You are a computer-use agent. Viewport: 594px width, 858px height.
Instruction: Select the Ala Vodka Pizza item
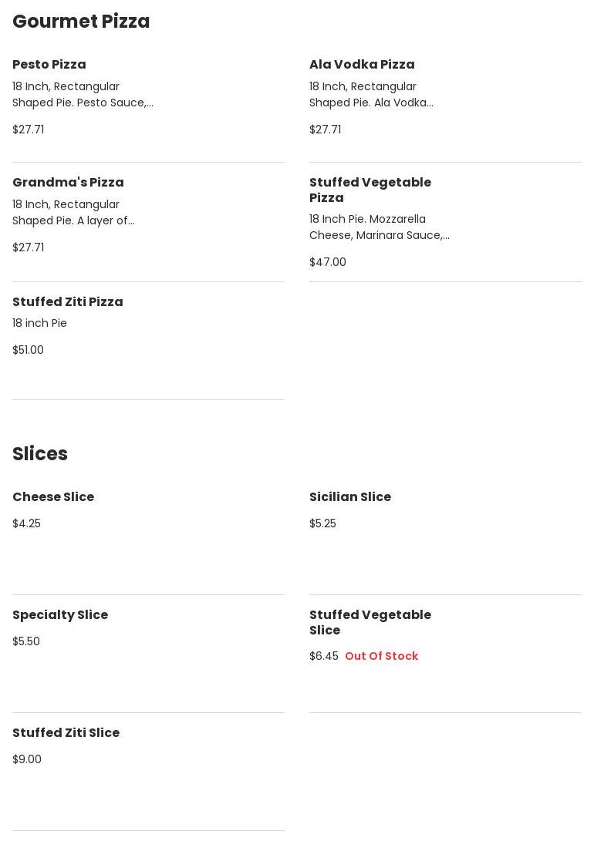click(x=362, y=65)
